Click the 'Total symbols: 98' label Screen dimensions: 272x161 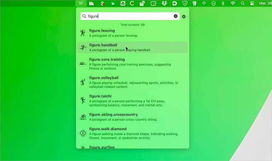tap(133, 25)
